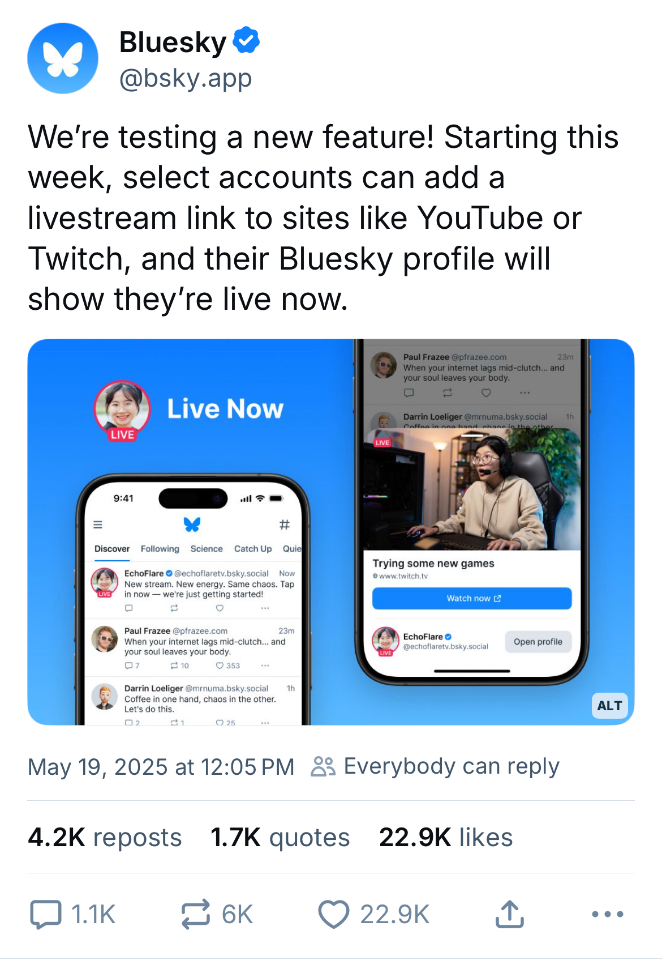The height and width of the screenshot is (960, 662).
Task: Reply using the comment bubble icon
Action: [x=46, y=914]
